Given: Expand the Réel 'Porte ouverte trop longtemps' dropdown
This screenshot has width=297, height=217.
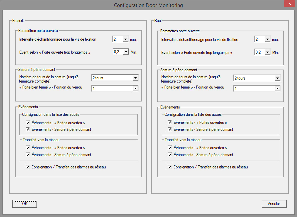Looking at the screenshot, I should [268, 52].
